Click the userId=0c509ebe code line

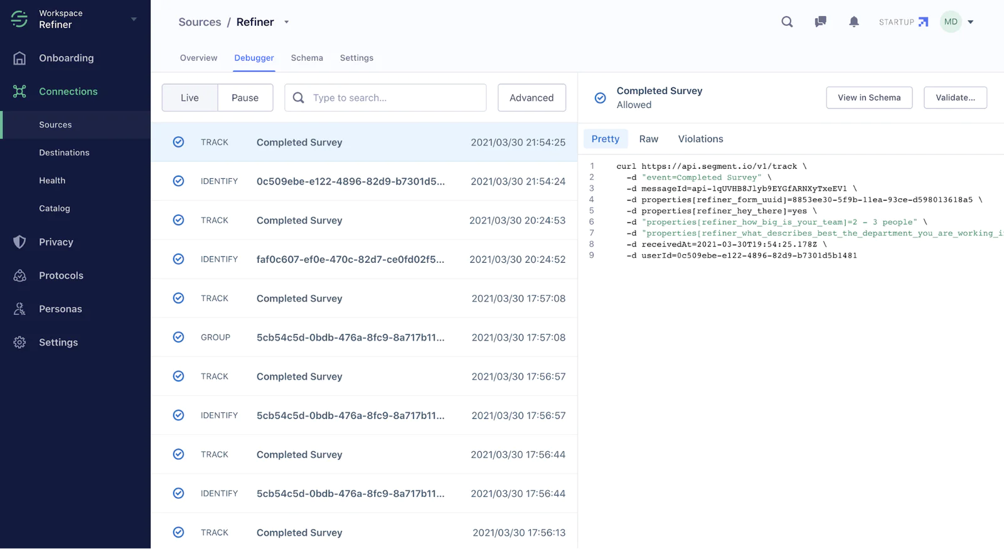(x=742, y=255)
